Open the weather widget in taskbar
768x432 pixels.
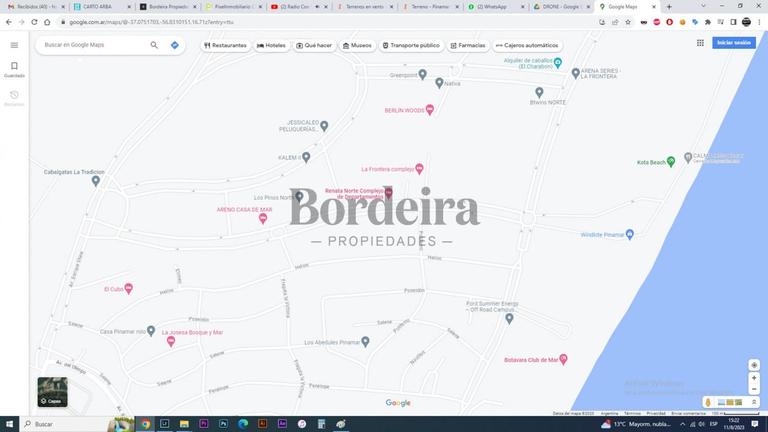tap(636, 424)
